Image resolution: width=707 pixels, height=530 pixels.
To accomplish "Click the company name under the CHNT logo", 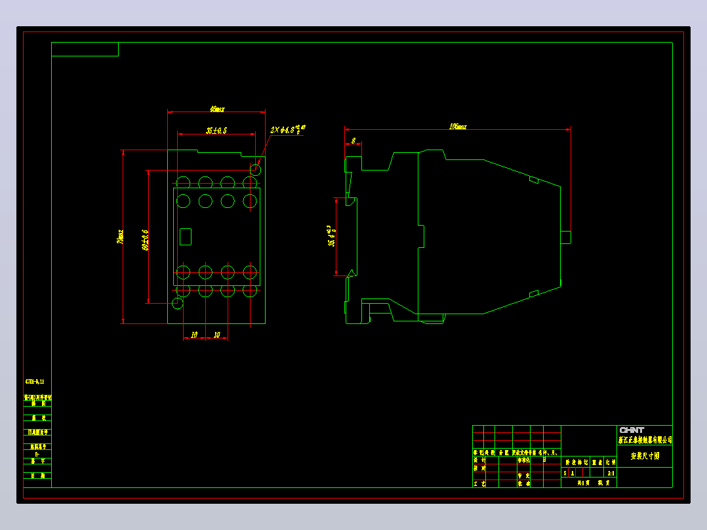I will (x=645, y=439).
